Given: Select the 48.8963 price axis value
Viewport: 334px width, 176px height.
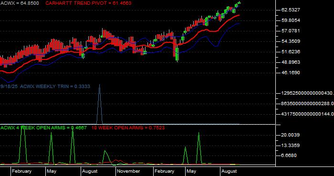Looking at the screenshot, I should tap(291, 62).
